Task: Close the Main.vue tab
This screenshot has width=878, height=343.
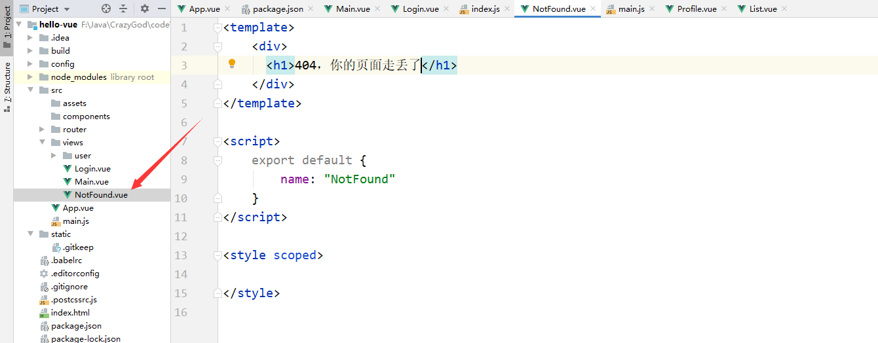Action: 377,9
